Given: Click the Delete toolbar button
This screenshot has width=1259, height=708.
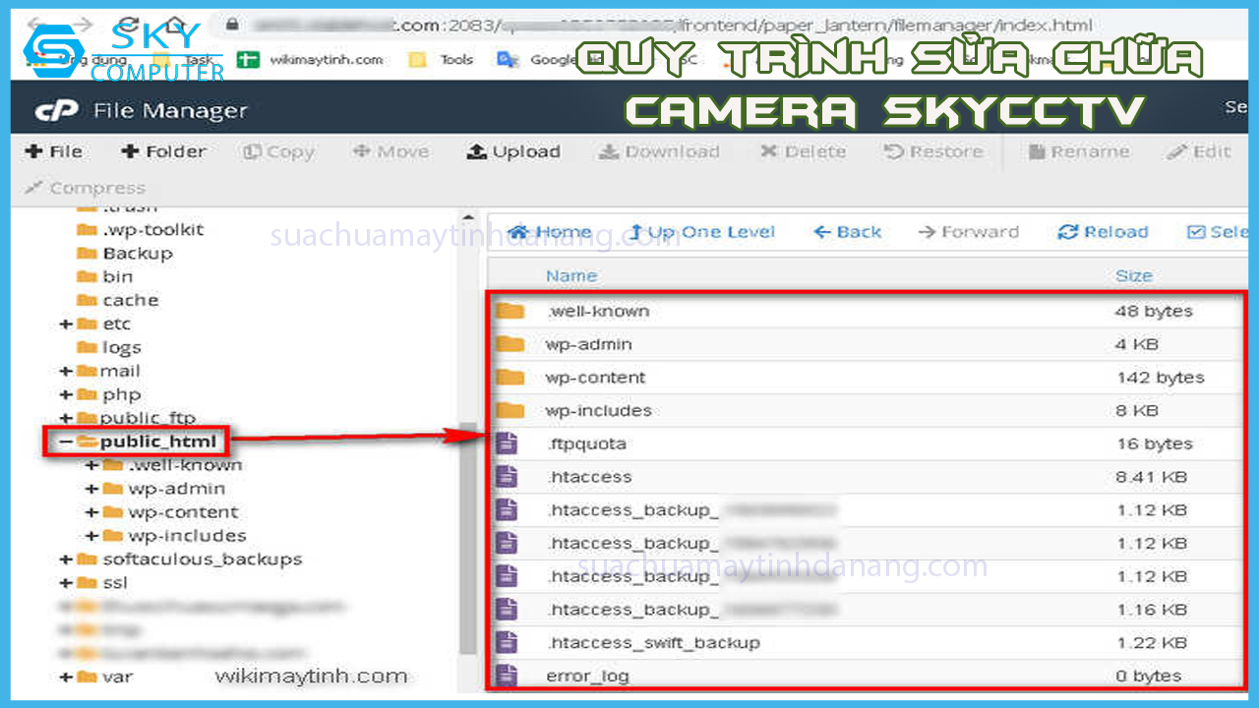Looking at the screenshot, I should pyautogui.click(x=803, y=151).
